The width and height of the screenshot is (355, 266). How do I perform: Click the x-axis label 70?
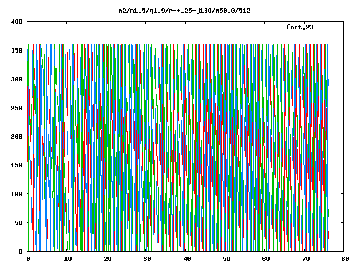(306, 259)
